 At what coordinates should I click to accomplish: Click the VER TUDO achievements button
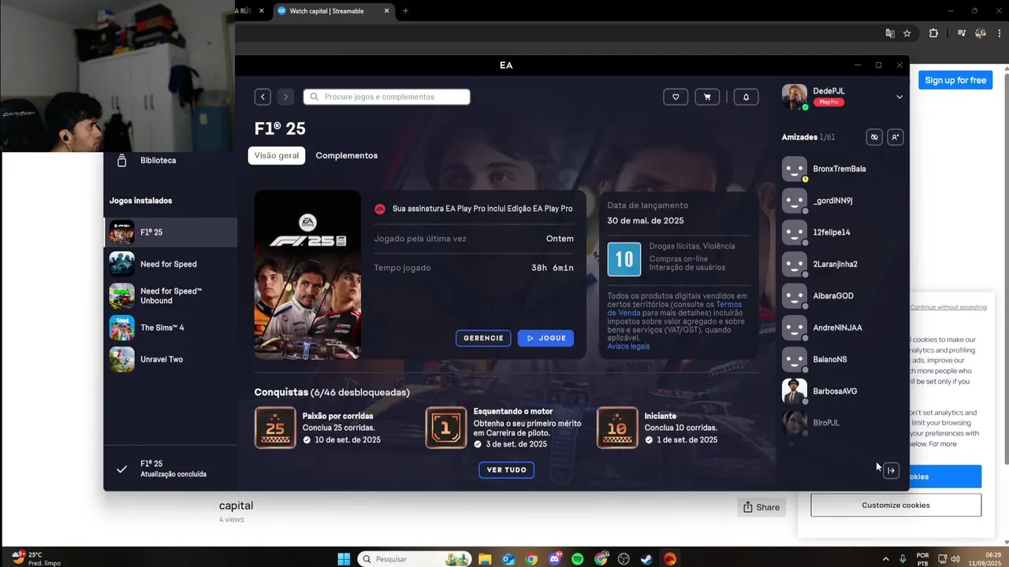(506, 470)
